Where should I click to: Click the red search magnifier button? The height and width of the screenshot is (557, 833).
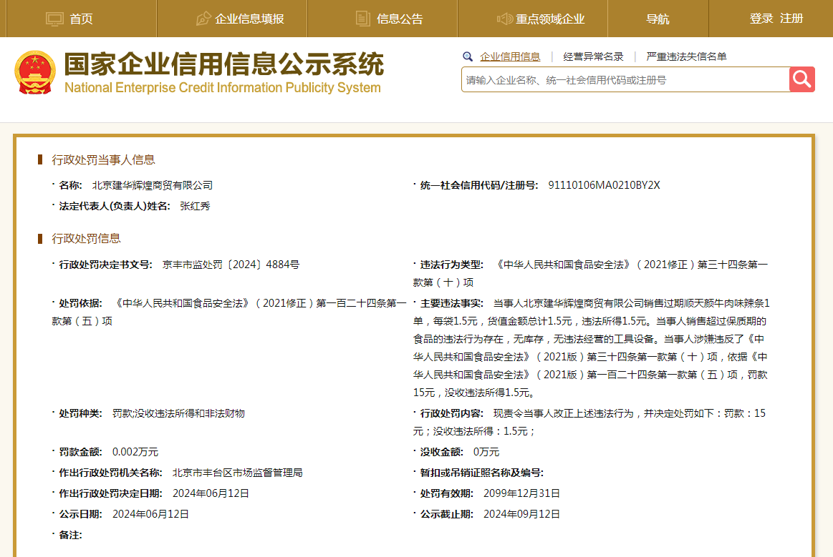coord(801,79)
